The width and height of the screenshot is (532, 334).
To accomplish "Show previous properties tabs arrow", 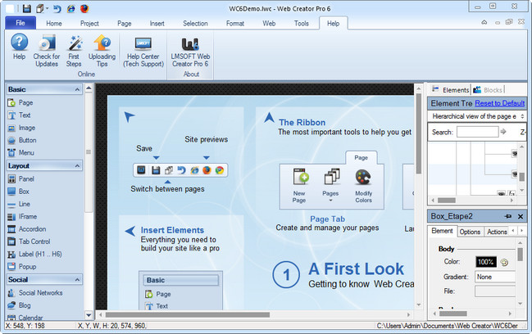I will [513, 231].
